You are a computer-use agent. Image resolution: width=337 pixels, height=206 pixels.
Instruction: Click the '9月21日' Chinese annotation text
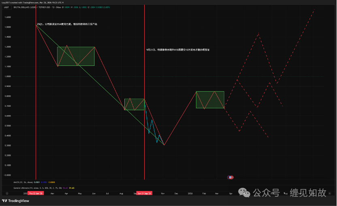tap(178, 50)
